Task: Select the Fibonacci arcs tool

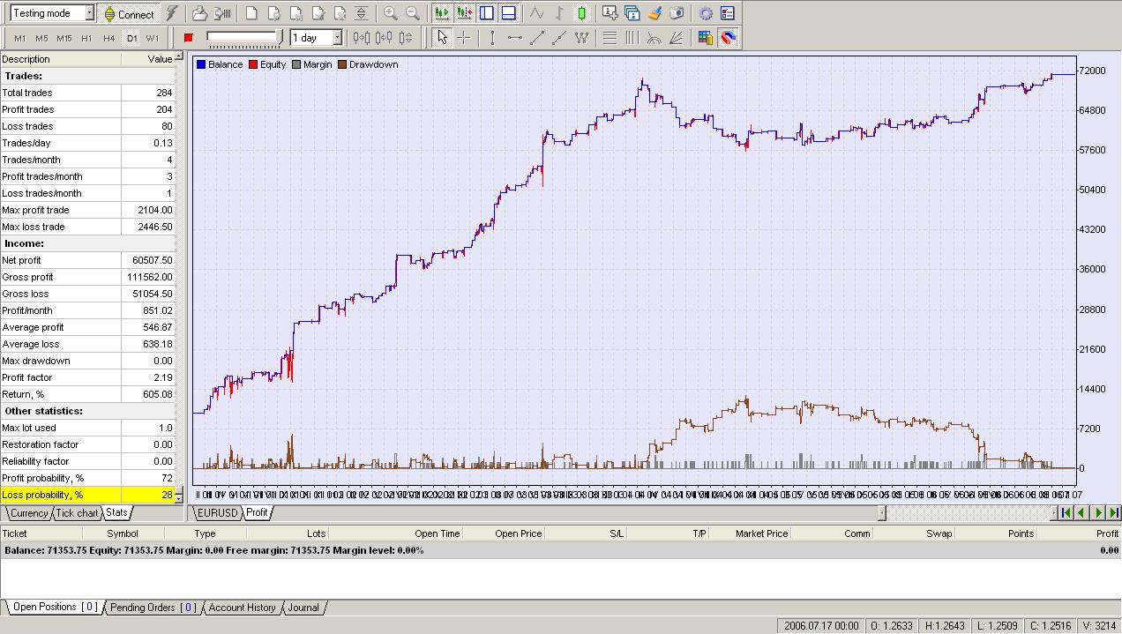Action: pos(654,38)
